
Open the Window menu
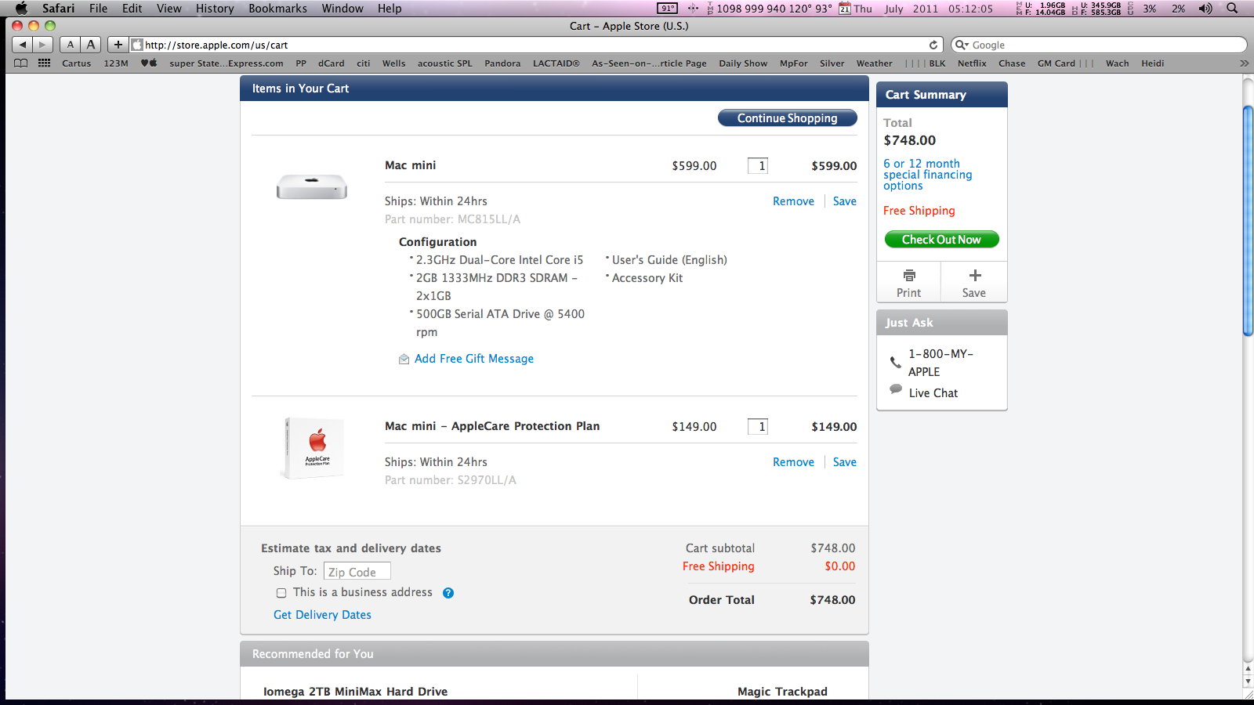tap(342, 9)
